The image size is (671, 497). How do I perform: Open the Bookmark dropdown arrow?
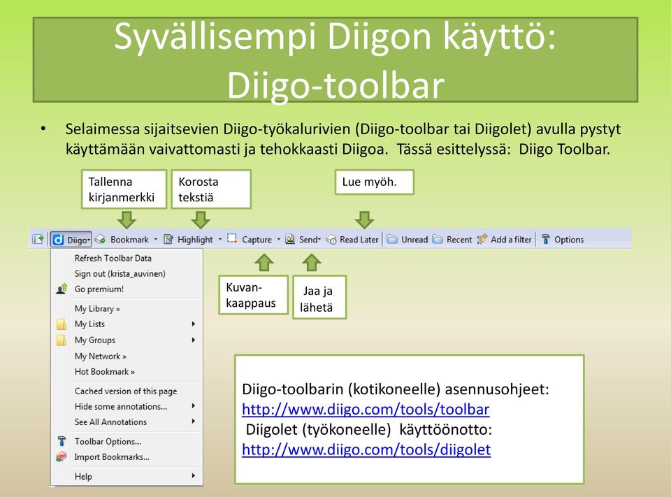coord(156,239)
